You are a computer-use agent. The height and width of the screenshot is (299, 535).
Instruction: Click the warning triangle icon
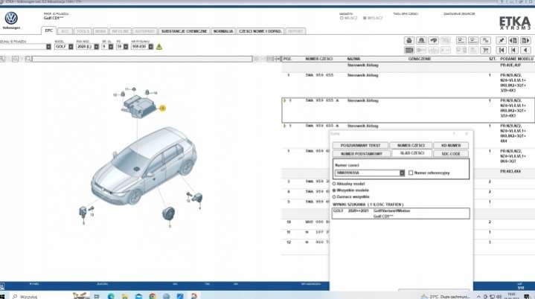pos(158,46)
